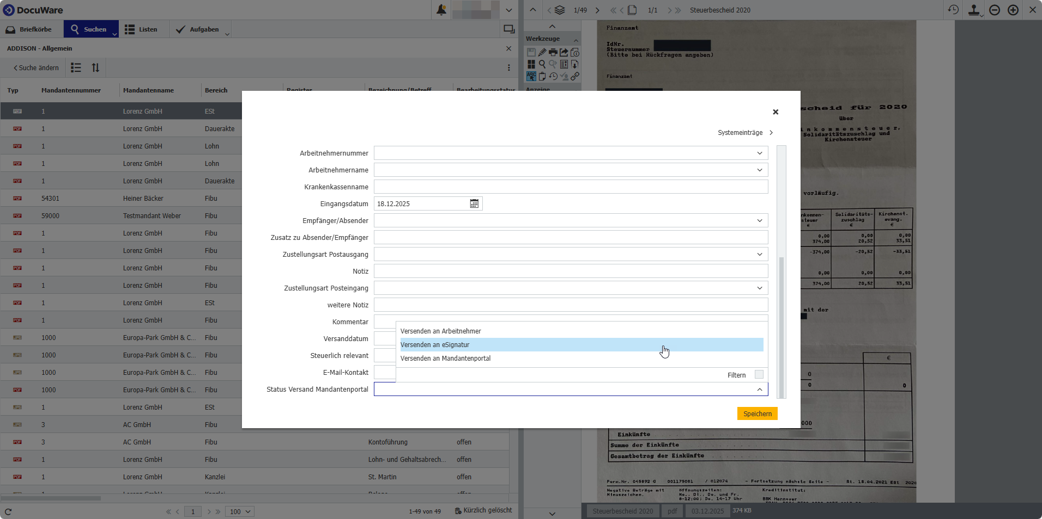Click the clipboard icon in Werkzeuge
The image size is (1042, 519).
542,76
